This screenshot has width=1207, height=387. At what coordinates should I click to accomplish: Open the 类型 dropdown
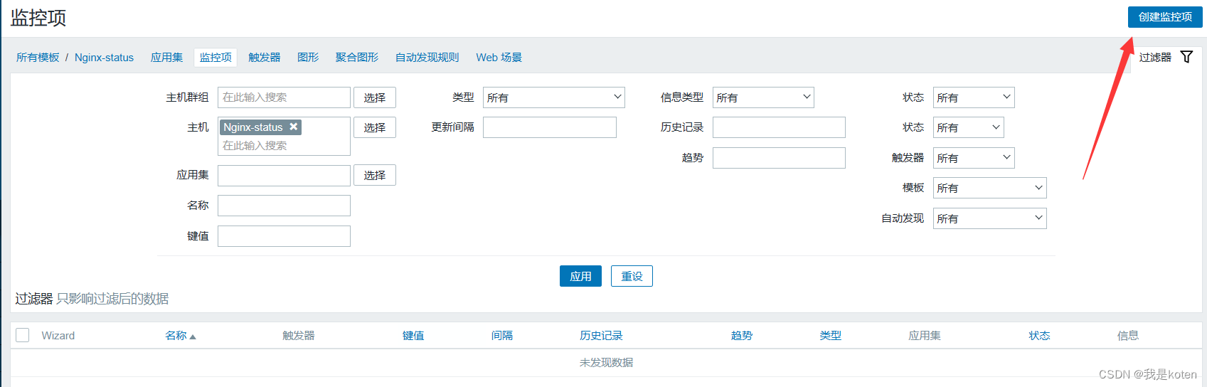(553, 97)
